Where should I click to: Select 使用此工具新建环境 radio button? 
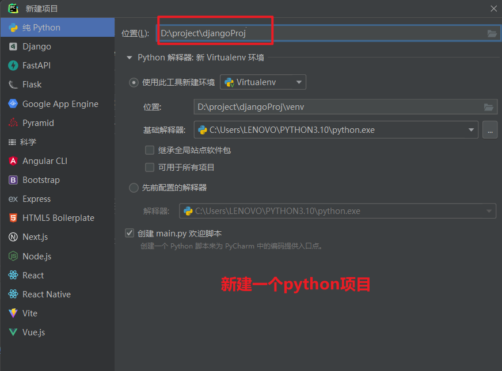coord(134,82)
